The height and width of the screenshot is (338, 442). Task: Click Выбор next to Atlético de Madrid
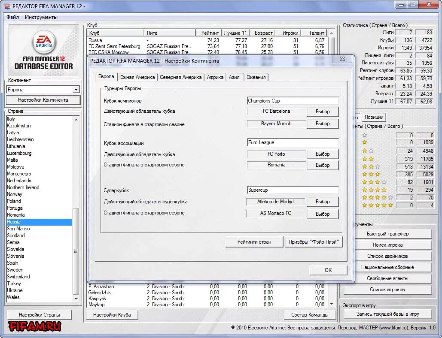(x=323, y=202)
